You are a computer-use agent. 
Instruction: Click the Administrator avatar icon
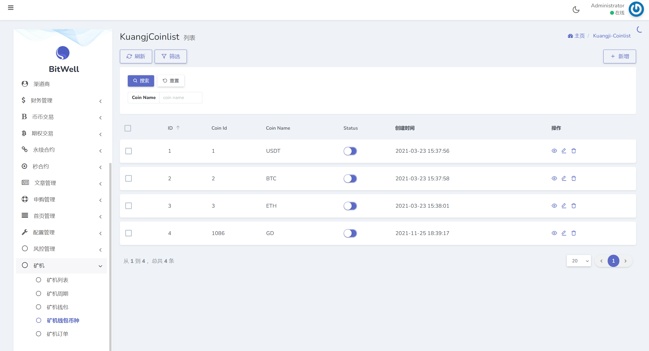[x=636, y=9]
